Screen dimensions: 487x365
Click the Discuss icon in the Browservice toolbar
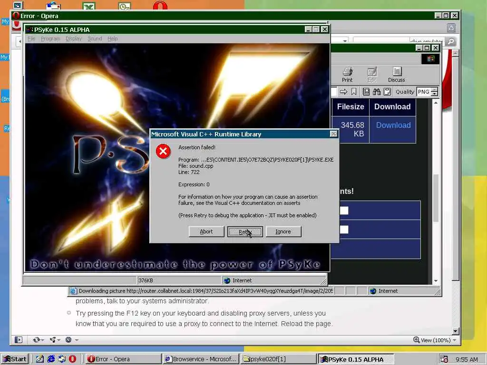[x=397, y=75]
